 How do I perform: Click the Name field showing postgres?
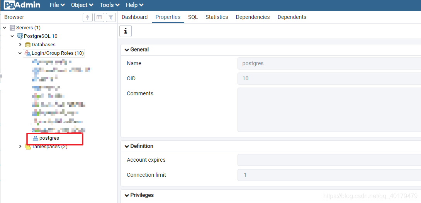(329, 64)
